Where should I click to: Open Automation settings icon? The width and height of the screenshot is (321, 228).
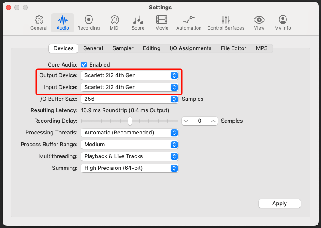point(189,20)
